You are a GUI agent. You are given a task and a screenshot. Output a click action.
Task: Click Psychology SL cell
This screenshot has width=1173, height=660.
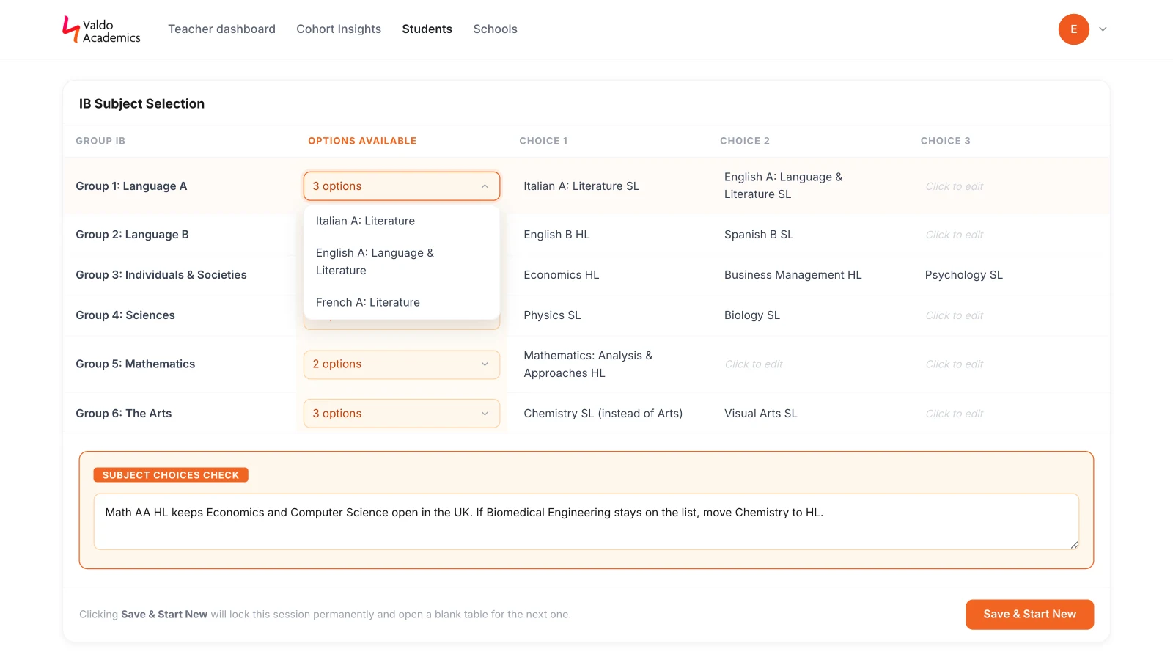click(963, 275)
